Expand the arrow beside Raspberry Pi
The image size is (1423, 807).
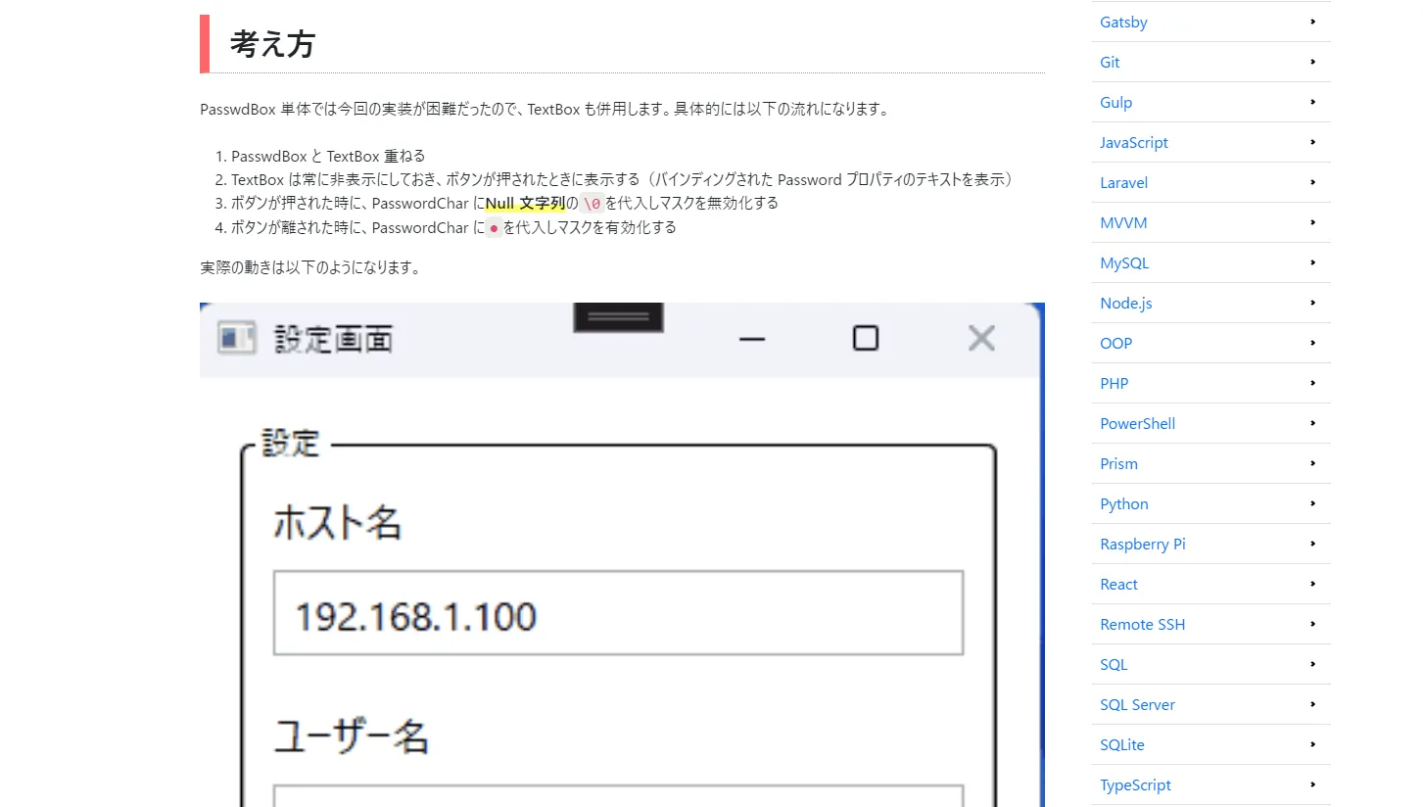coord(1312,544)
